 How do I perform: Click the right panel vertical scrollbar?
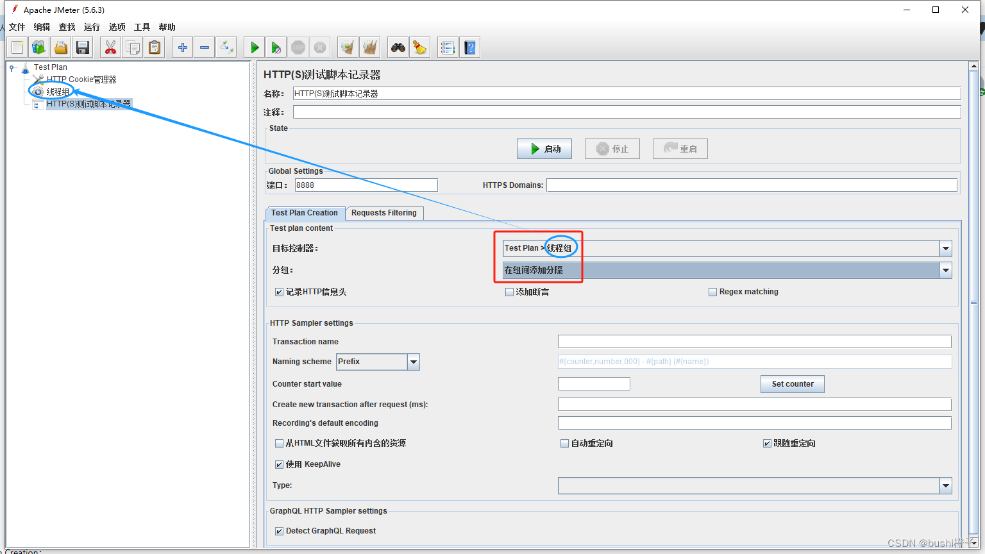tap(973, 301)
